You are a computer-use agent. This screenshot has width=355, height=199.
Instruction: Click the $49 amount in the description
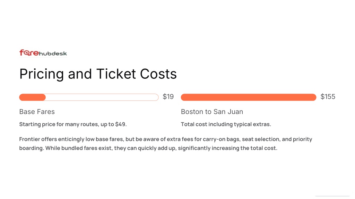[120, 124]
